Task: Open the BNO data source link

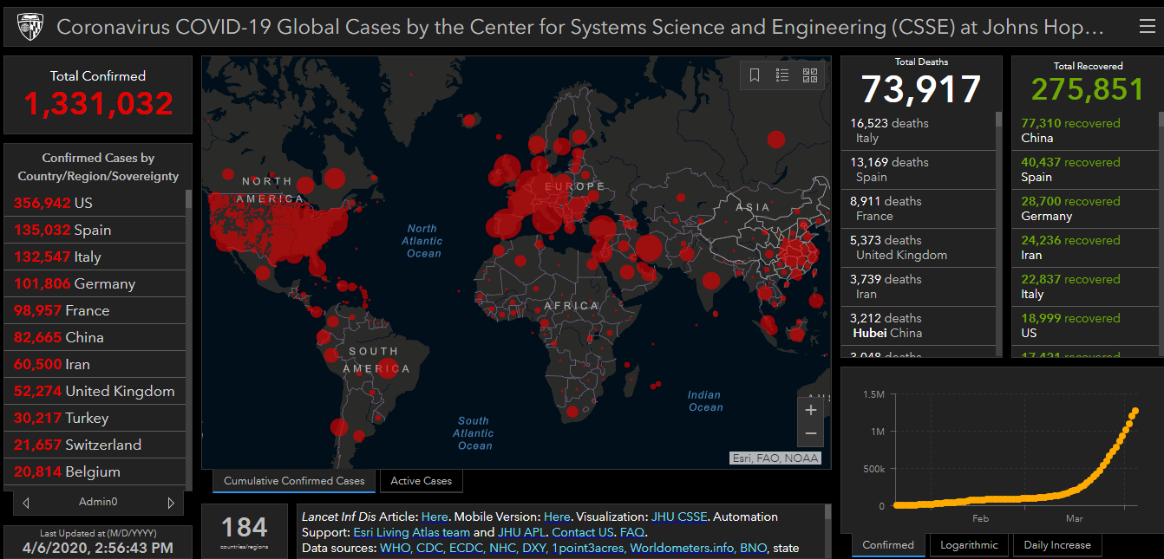Action: point(753,548)
